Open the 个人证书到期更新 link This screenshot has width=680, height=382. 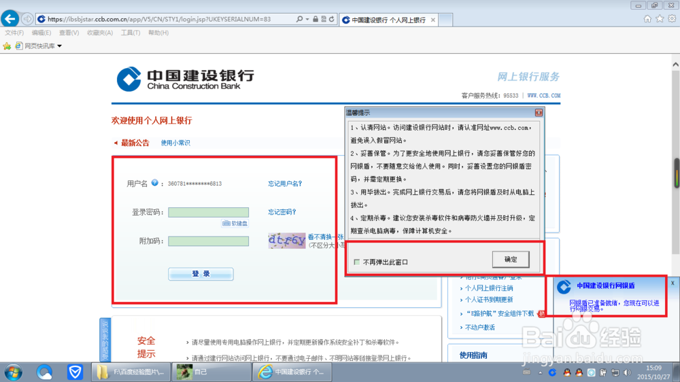pos(489,300)
